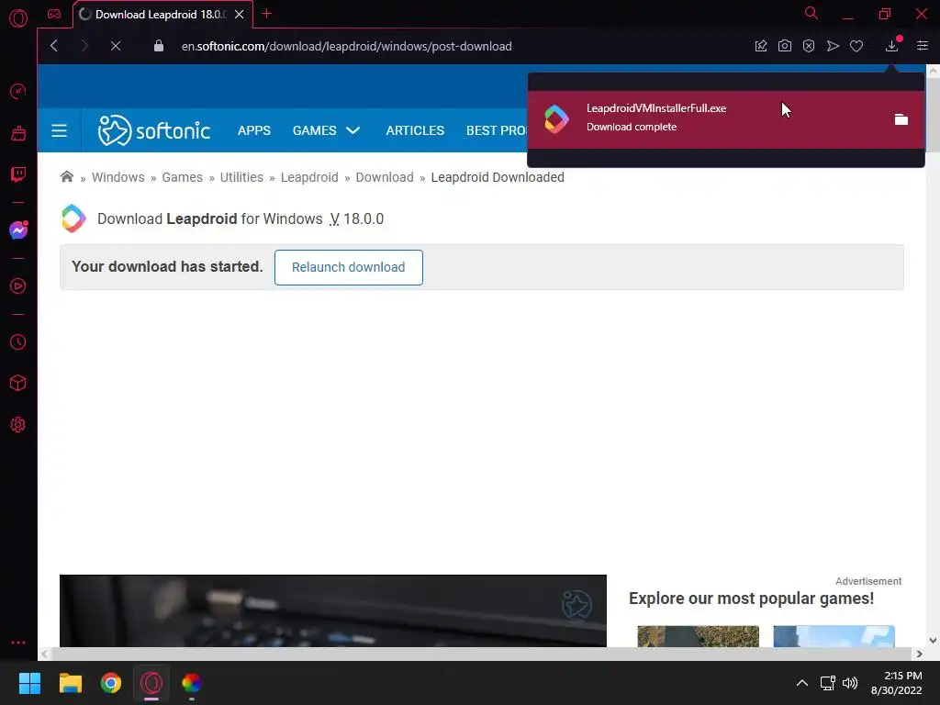
Task: Open Settings gear in sidebar
Action: click(18, 424)
